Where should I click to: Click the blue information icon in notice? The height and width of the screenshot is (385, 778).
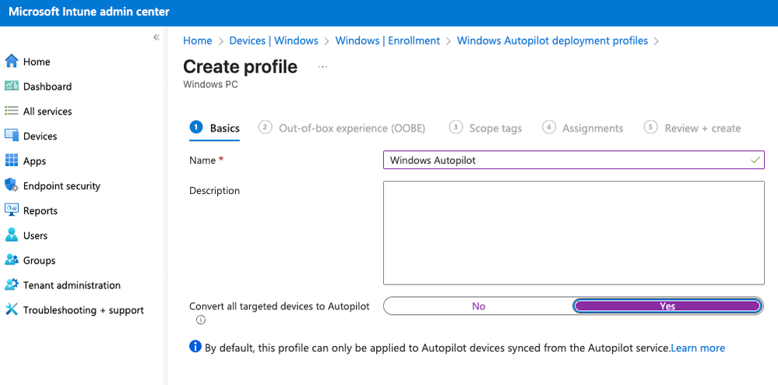coord(195,346)
